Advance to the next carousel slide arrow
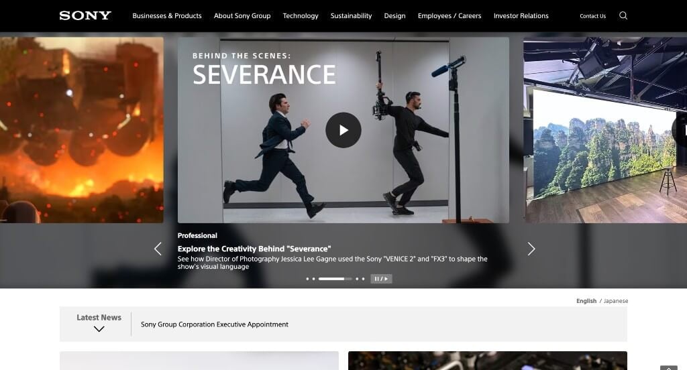687x370 pixels. coord(531,249)
